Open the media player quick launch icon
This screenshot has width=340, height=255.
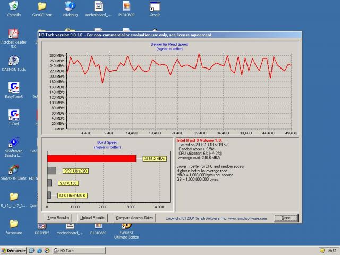tap(47, 251)
